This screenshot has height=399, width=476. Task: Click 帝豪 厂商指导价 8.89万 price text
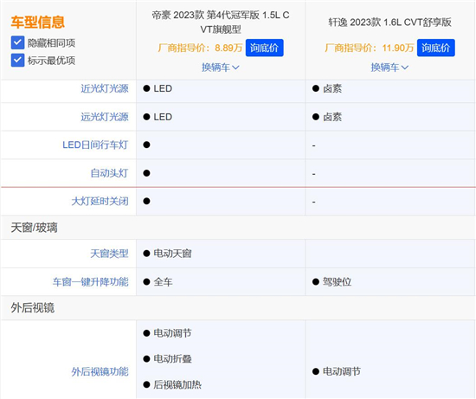point(200,48)
